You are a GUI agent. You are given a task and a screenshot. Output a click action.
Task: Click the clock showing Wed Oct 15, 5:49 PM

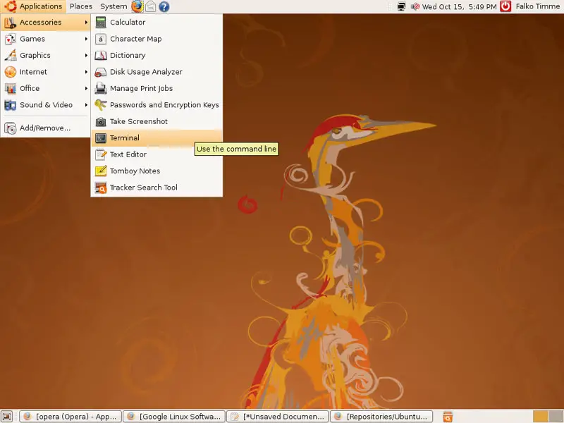459,6
